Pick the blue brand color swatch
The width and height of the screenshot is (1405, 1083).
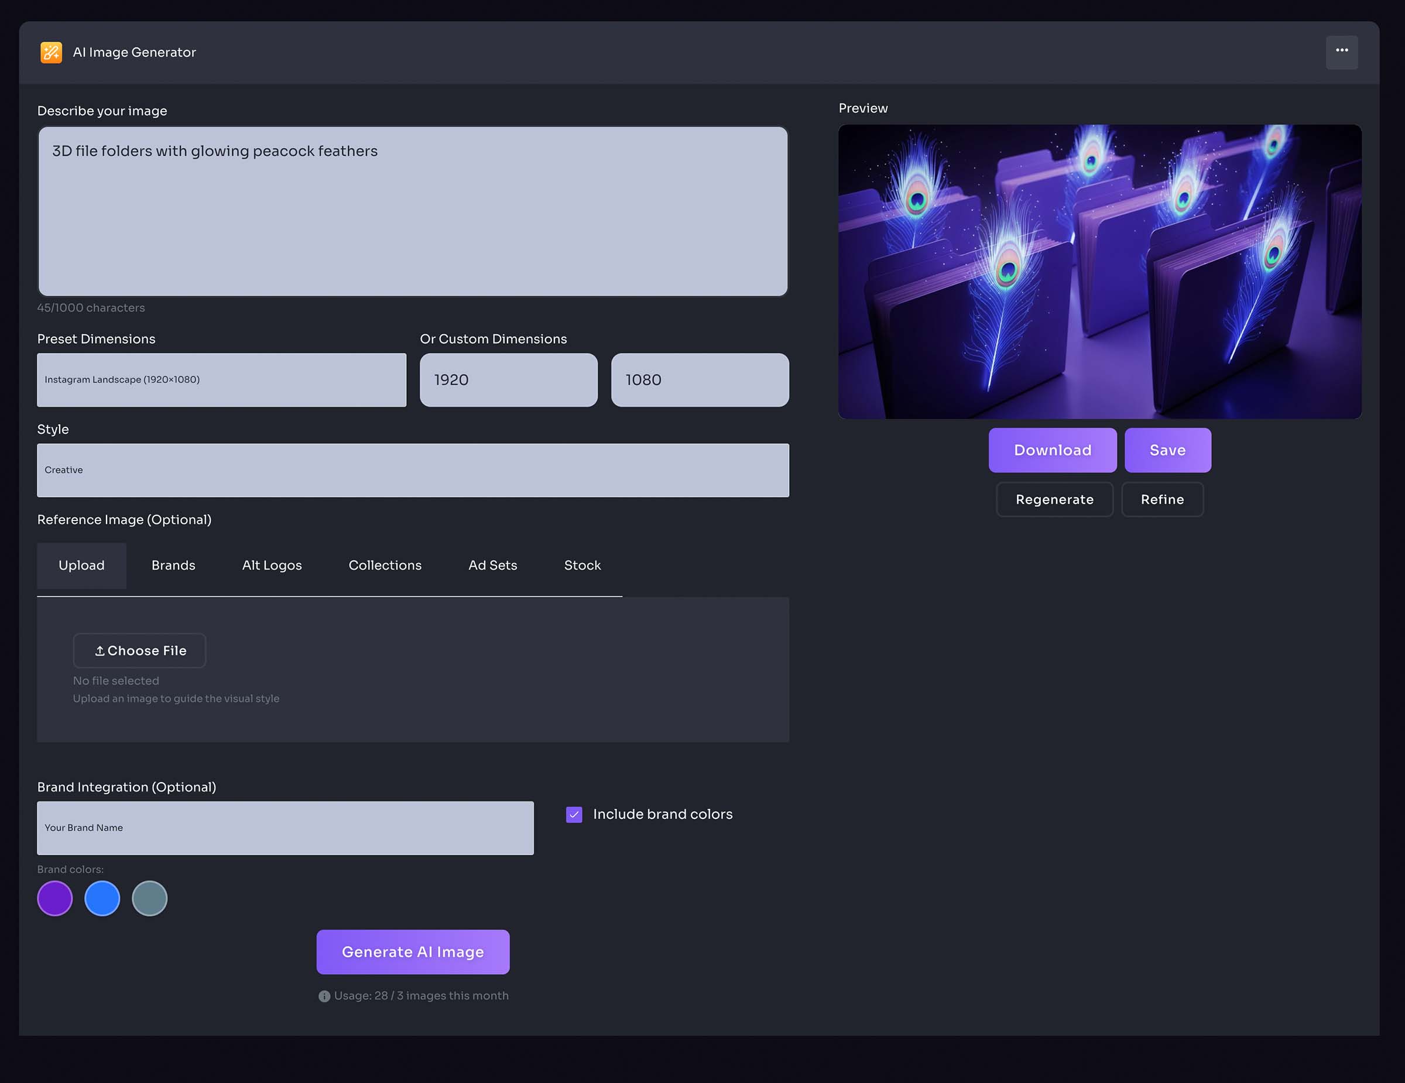pos(102,899)
